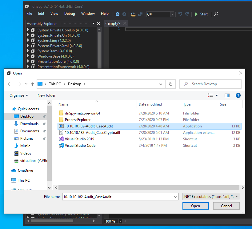Click the Undo icon in dnSpy toolbar
The height and width of the screenshot is (229, 252).
(180, 14)
